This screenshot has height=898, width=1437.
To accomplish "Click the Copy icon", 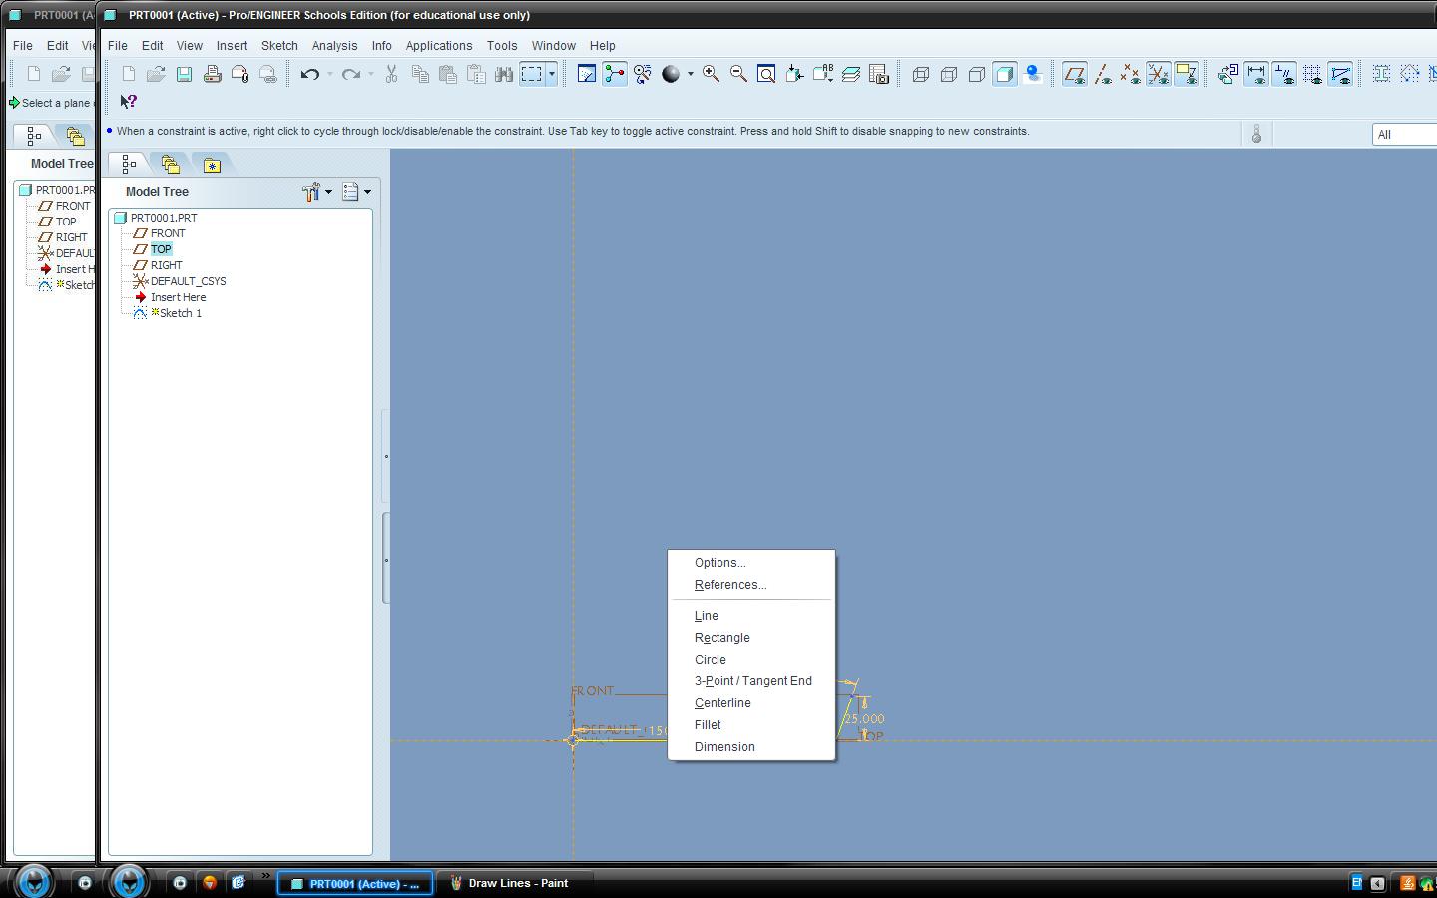I will [x=420, y=74].
